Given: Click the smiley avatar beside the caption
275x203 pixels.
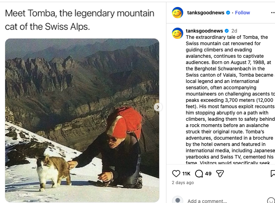Looking at the screenshot, I should [x=178, y=33].
